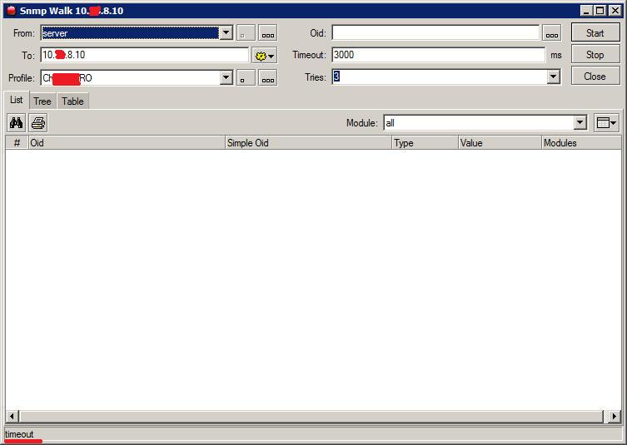
Task: Click the small square button next to From
Action: click(246, 33)
